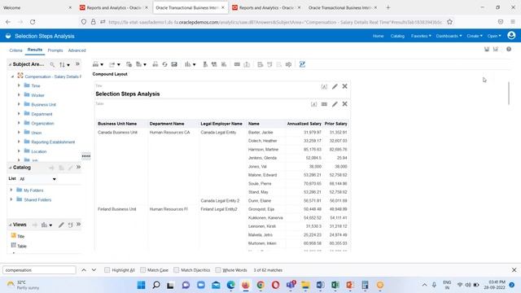Expand the Time folder

pyautogui.click(x=19, y=85)
